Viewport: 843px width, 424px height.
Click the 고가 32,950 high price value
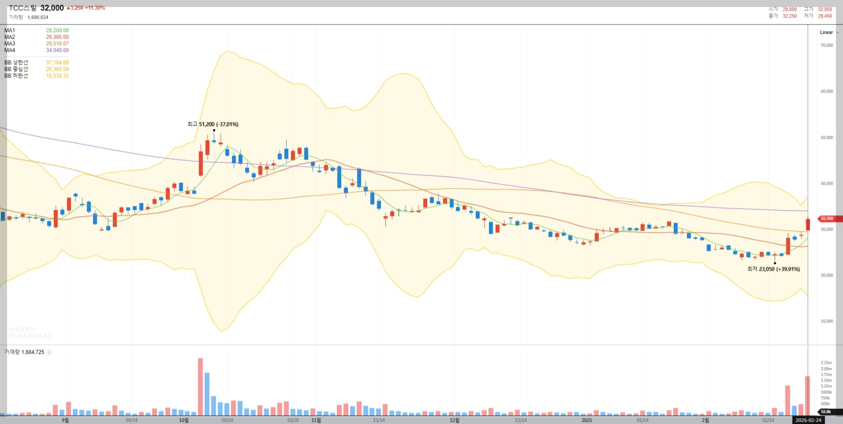click(x=825, y=9)
